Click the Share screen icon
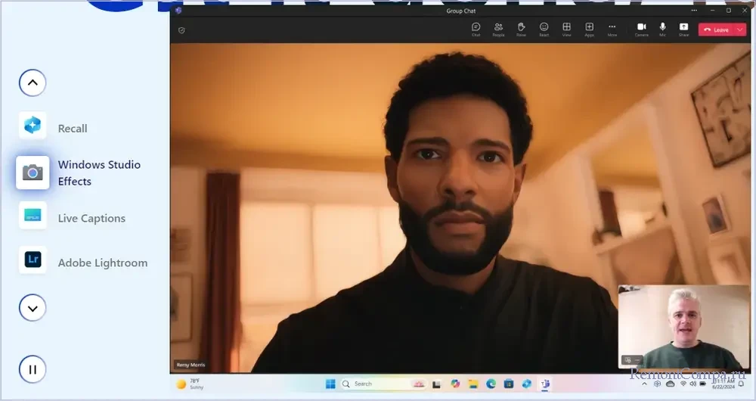Screen dimensions: 756x401 pos(683,29)
